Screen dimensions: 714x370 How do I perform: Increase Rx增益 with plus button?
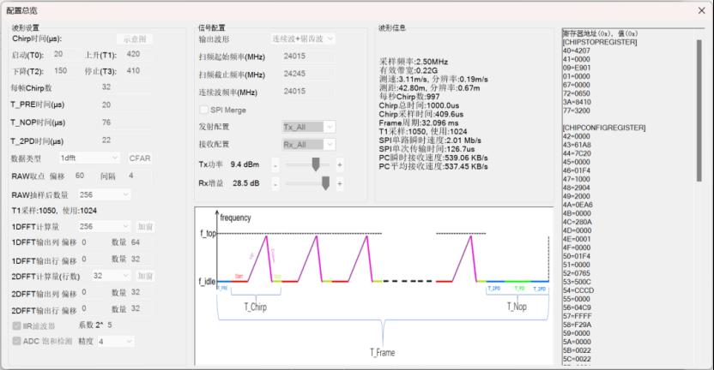[340, 184]
